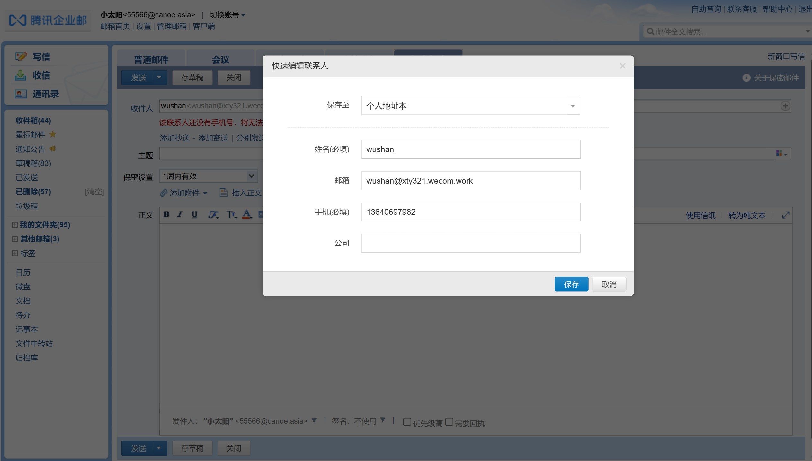Click the plus icon to add recipients
Image resolution: width=812 pixels, height=461 pixels.
coord(785,106)
